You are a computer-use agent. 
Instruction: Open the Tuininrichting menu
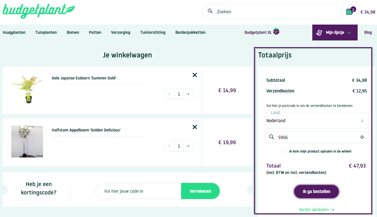(x=153, y=32)
